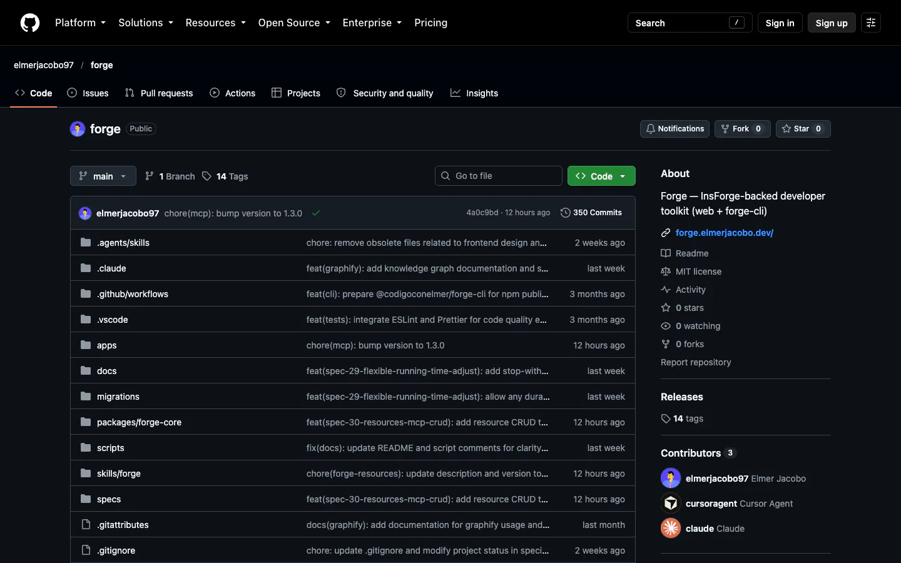Viewport: 901px width, 563px height.
Task: Click the commit history clock icon
Action: [x=566, y=213]
